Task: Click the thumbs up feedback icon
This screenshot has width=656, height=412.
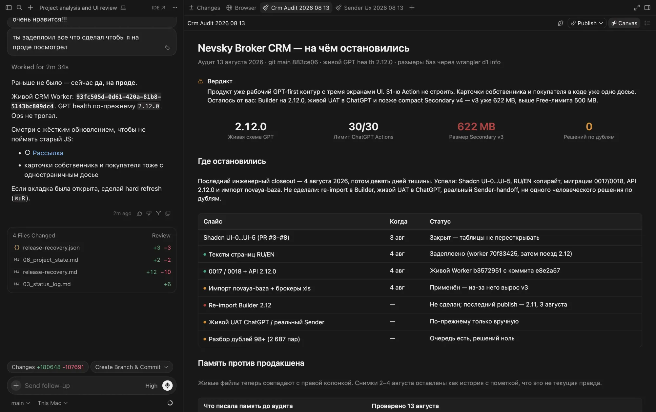Action: (x=139, y=213)
